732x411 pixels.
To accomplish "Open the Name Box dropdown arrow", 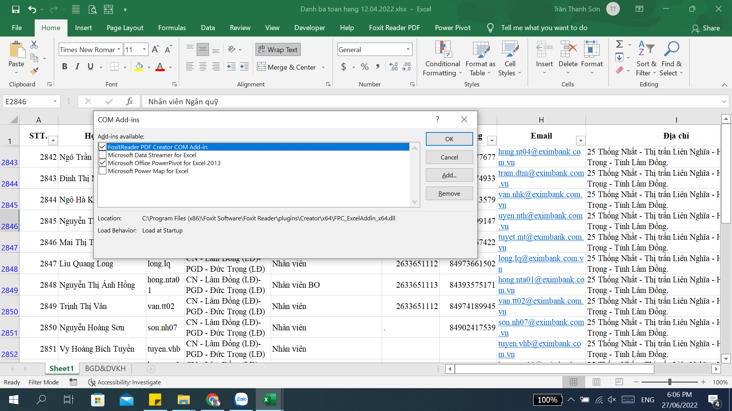I will (x=55, y=101).
